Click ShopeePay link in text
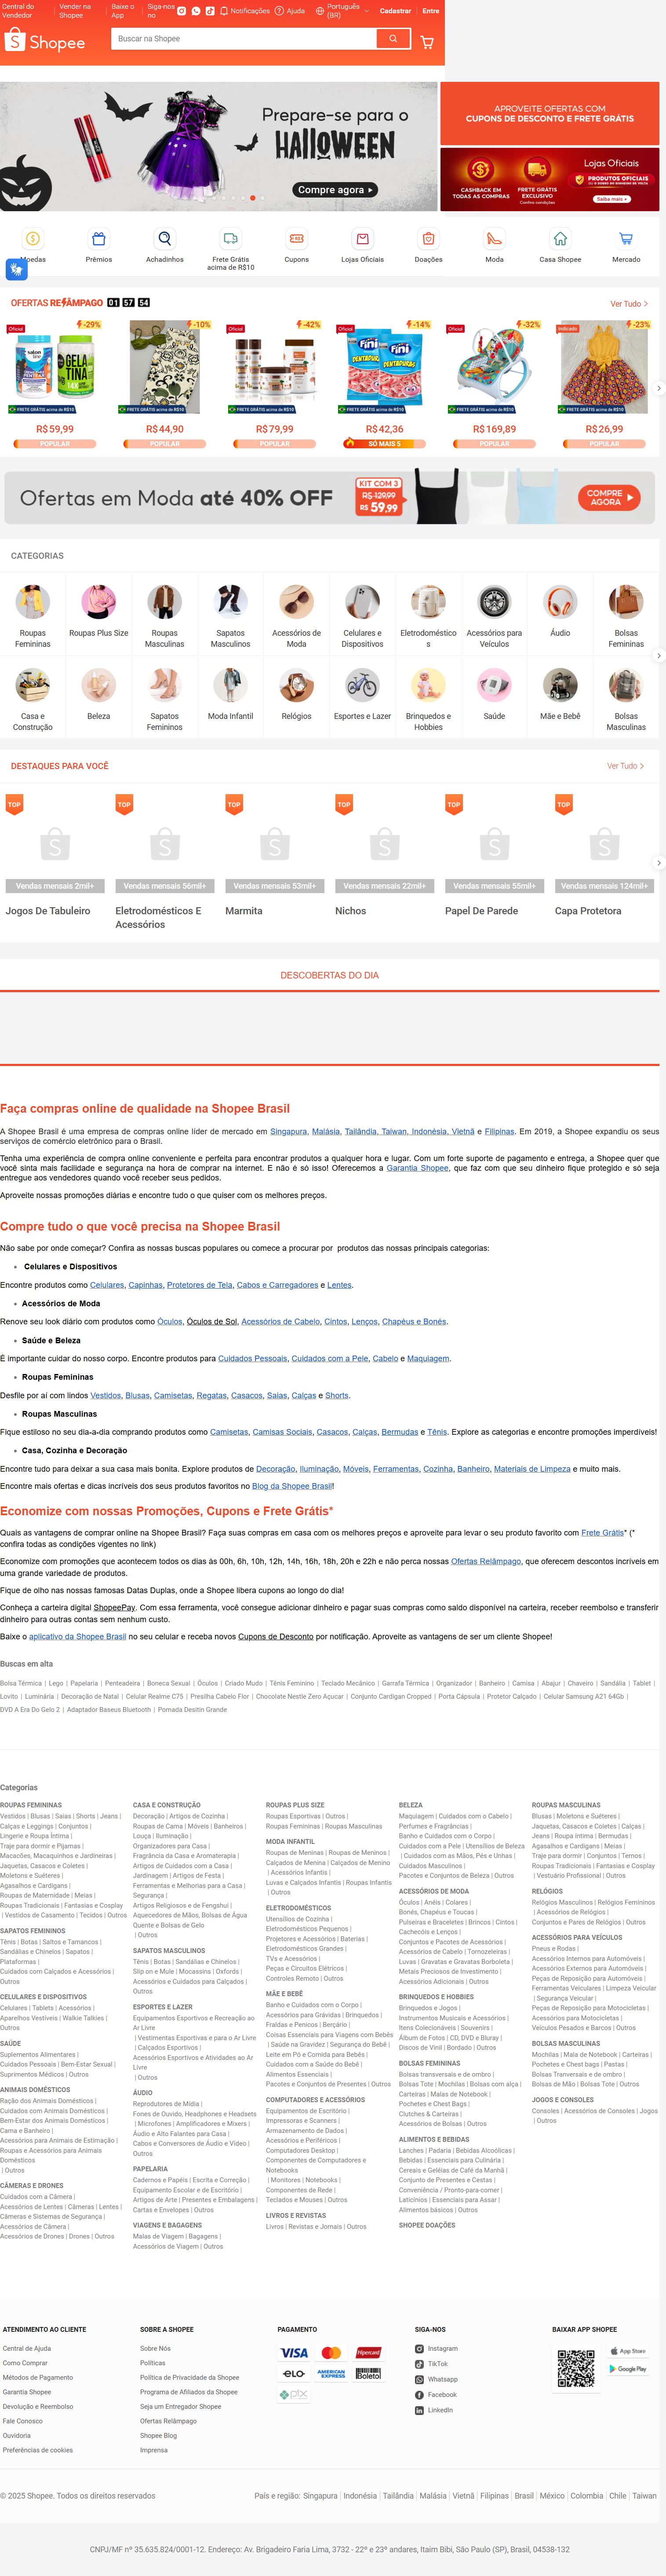Image resolution: width=666 pixels, height=2576 pixels. click(115, 1608)
